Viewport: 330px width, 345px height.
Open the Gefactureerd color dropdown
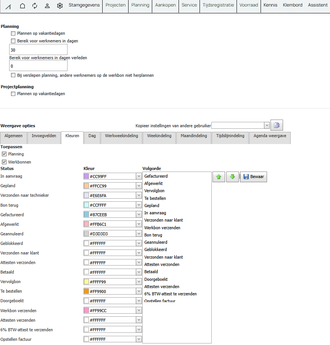138,214
